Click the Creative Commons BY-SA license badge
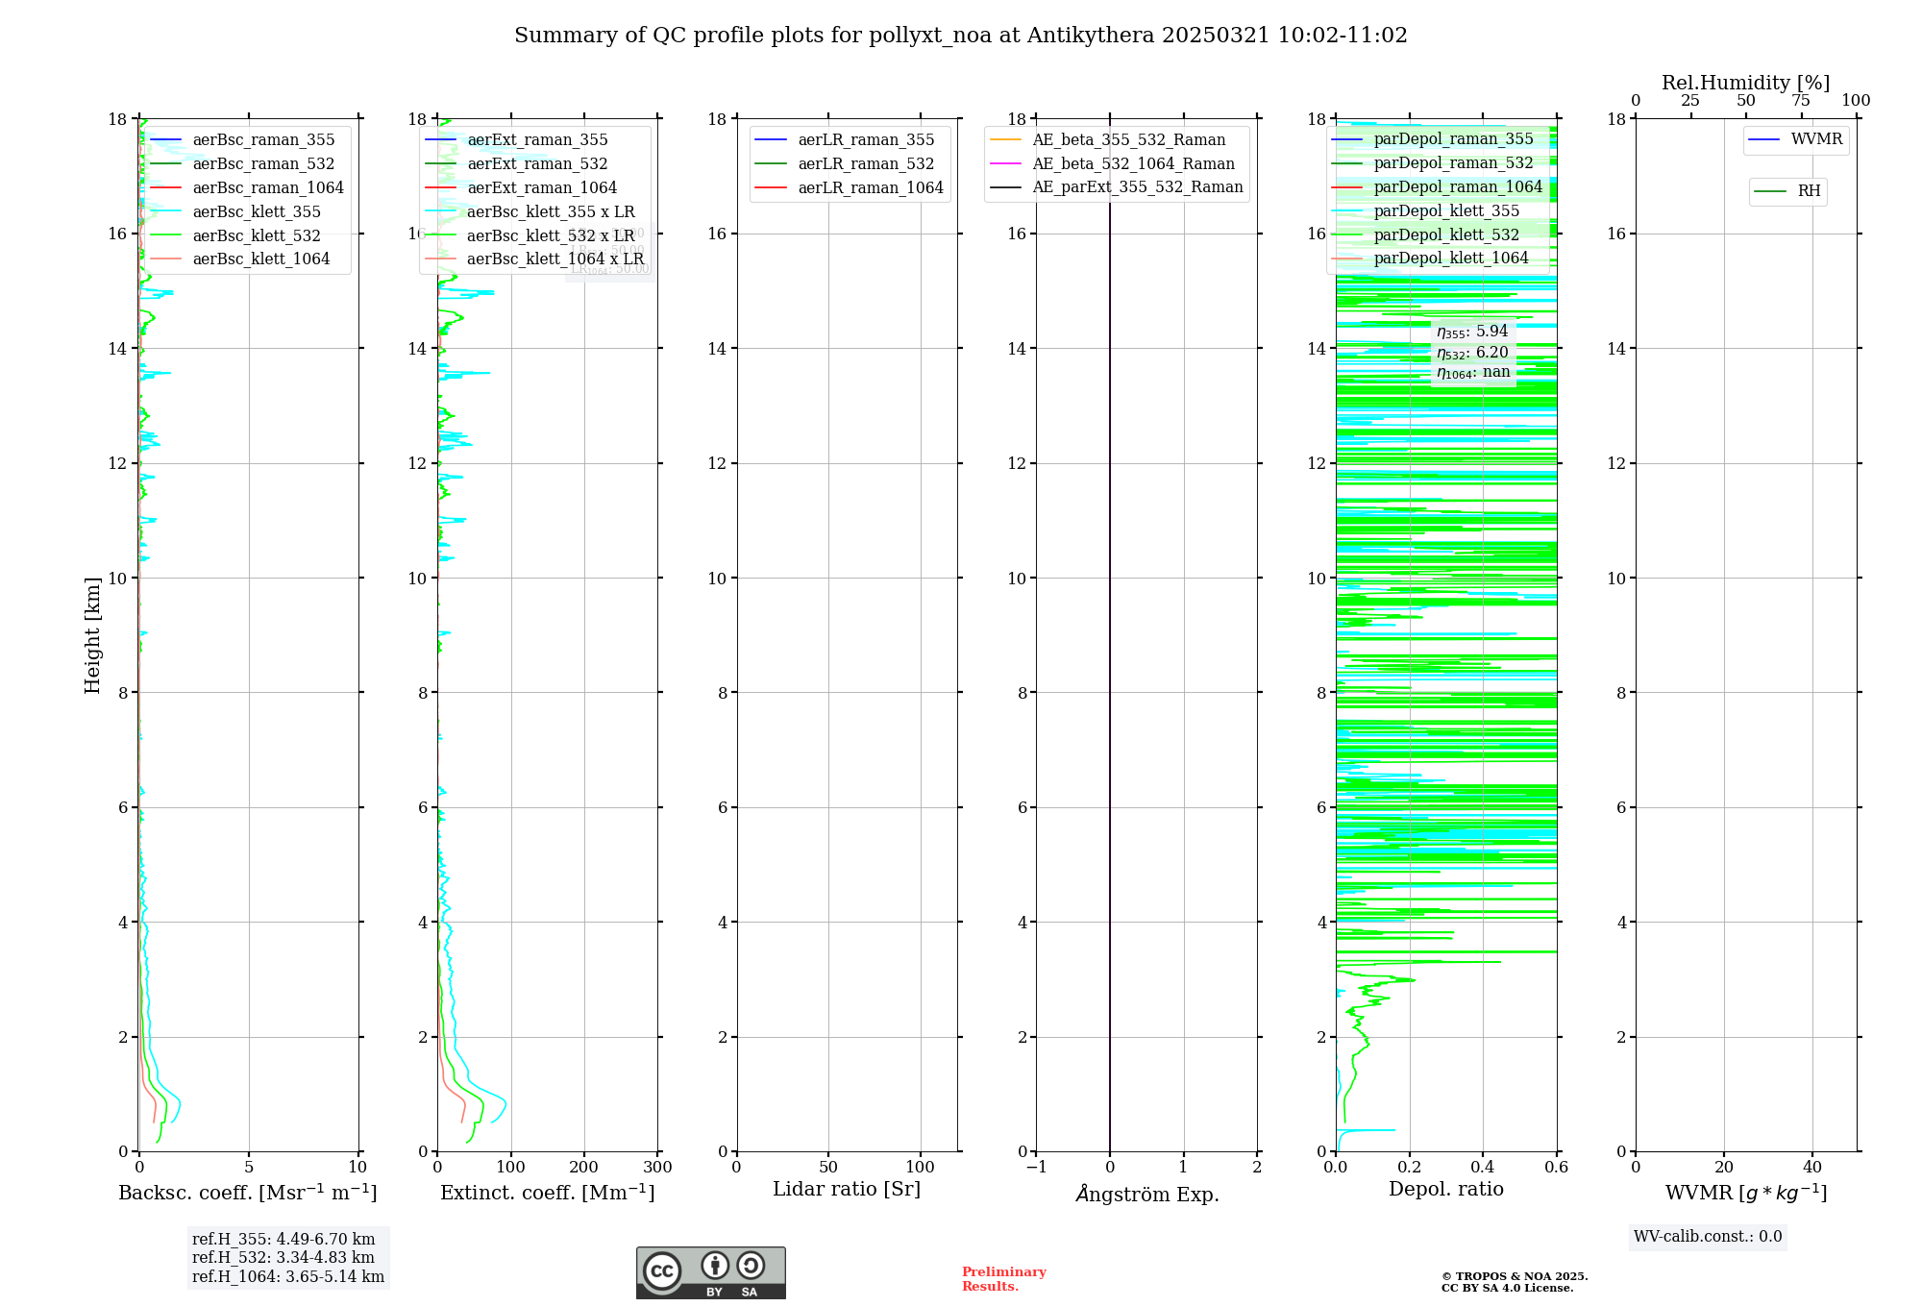The height and width of the screenshot is (1307, 1922). (x=710, y=1273)
